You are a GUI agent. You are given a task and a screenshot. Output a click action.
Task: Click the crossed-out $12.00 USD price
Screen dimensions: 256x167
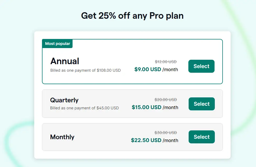[x=166, y=62]
